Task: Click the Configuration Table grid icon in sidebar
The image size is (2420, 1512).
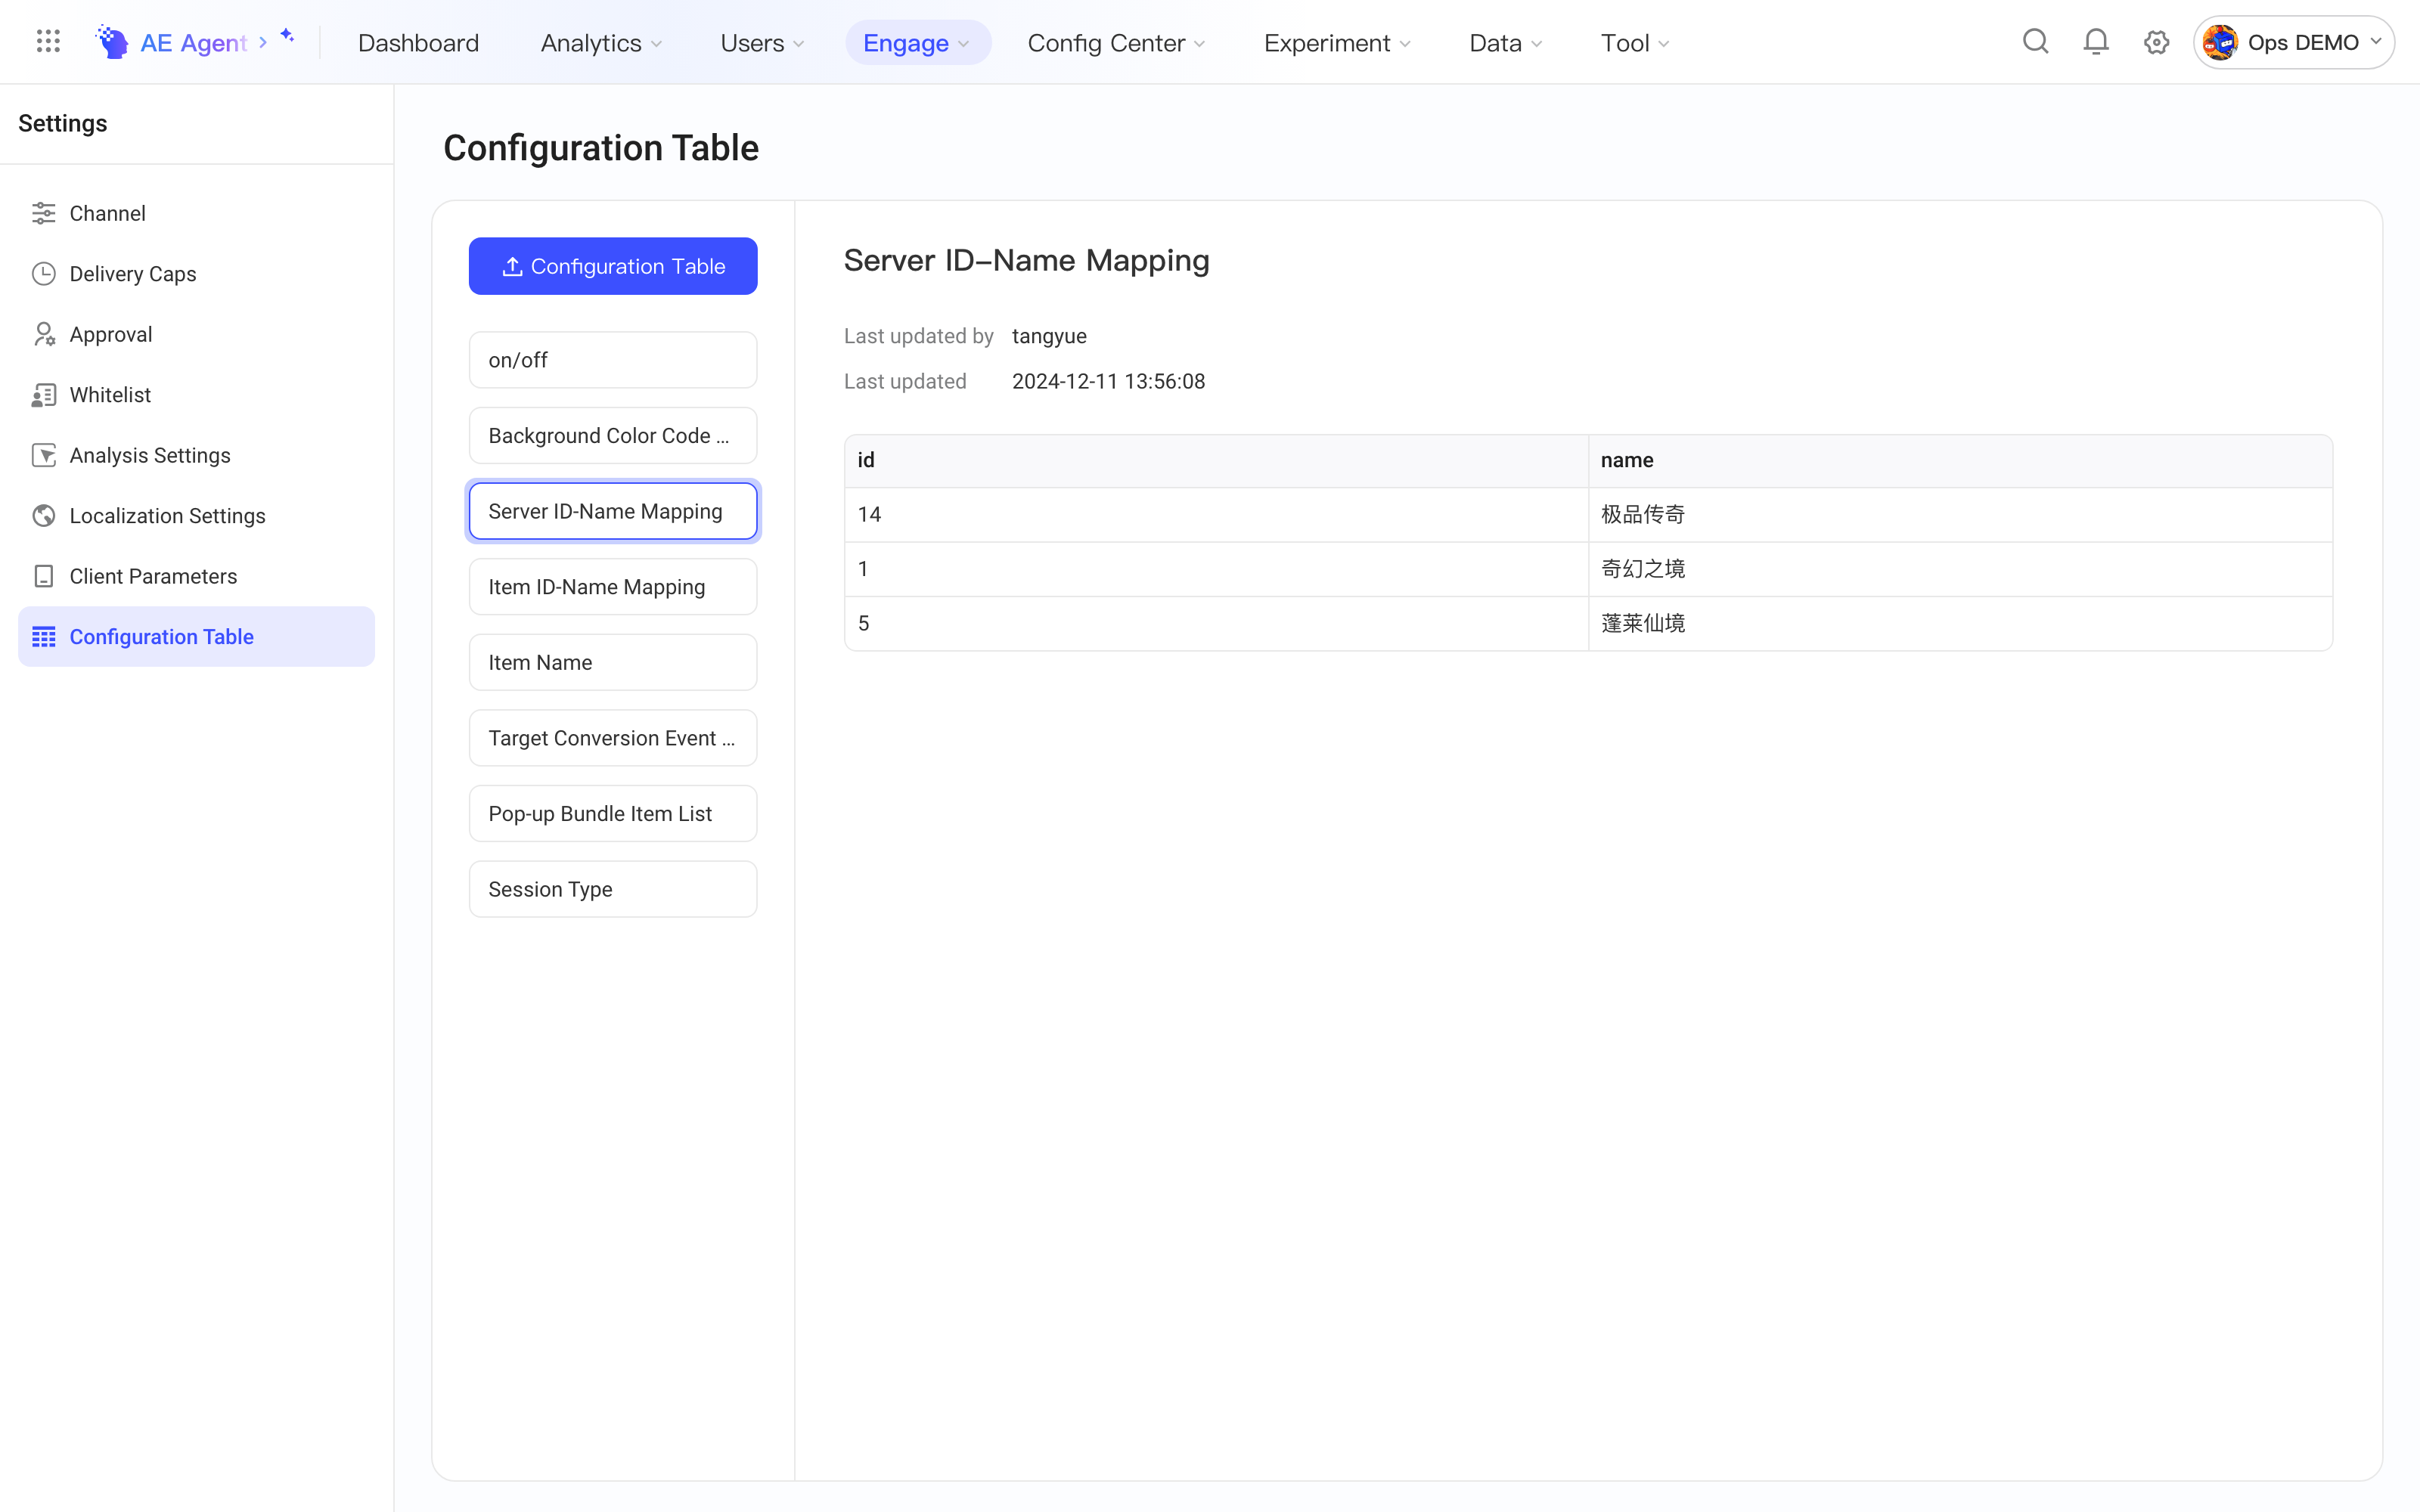Action: pos(44,637)
